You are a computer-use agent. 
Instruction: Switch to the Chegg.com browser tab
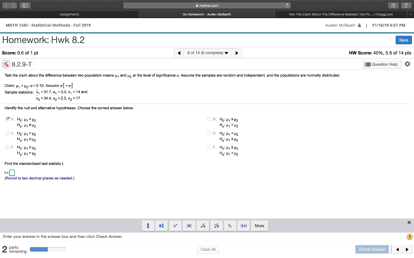click(x=344, y=13)
